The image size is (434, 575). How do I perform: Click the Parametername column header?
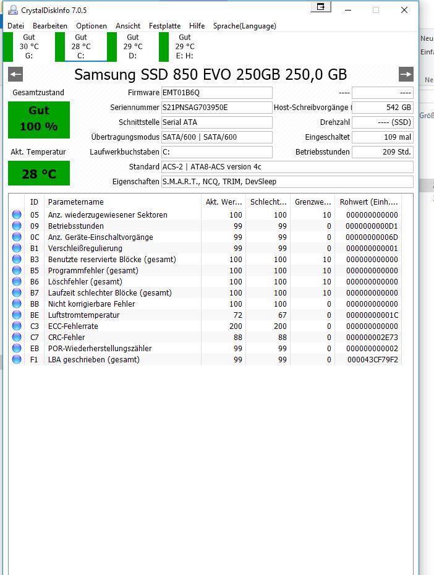click(122, 202)
